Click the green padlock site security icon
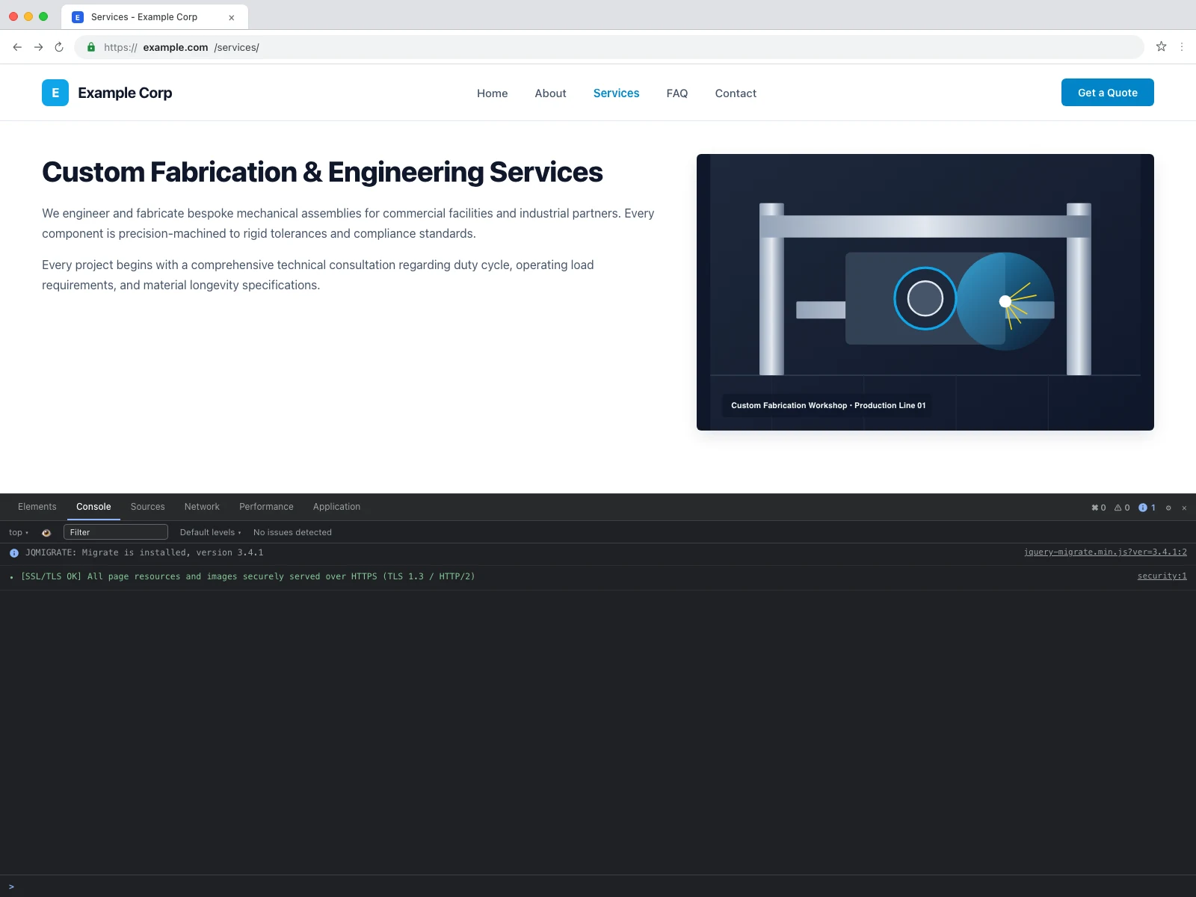 tap(91, 47)
